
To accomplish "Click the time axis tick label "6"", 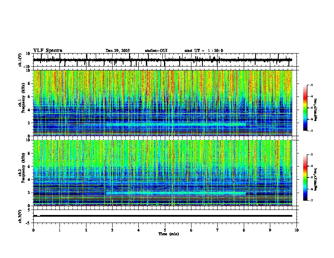I will [191, 230].
